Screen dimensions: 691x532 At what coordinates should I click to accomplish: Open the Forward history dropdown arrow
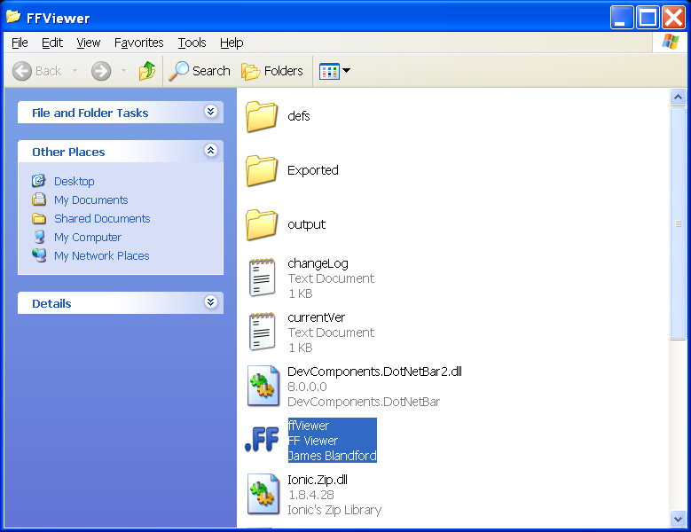[124, 70]
